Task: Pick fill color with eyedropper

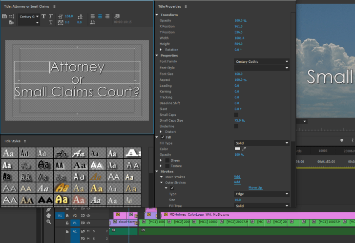Action: [245, 149]
